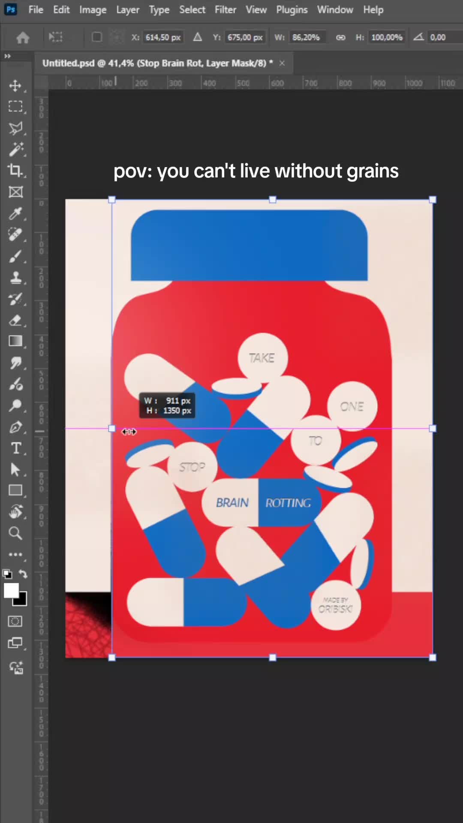The image size is (463, 823).
Task: Select the Eraser tool
Action: 15,320
